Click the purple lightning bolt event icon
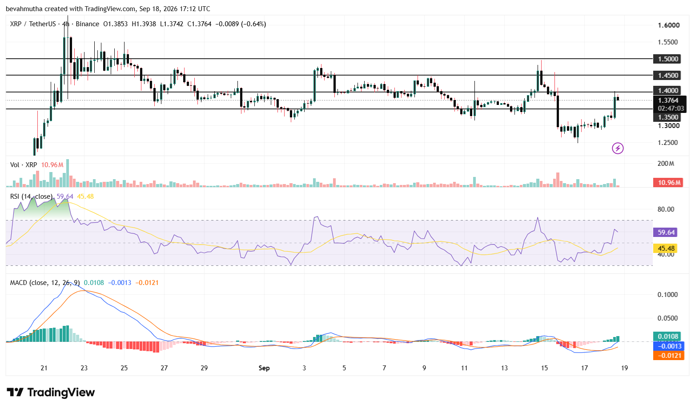Screen dimensions: 695x409 (618, 148)
